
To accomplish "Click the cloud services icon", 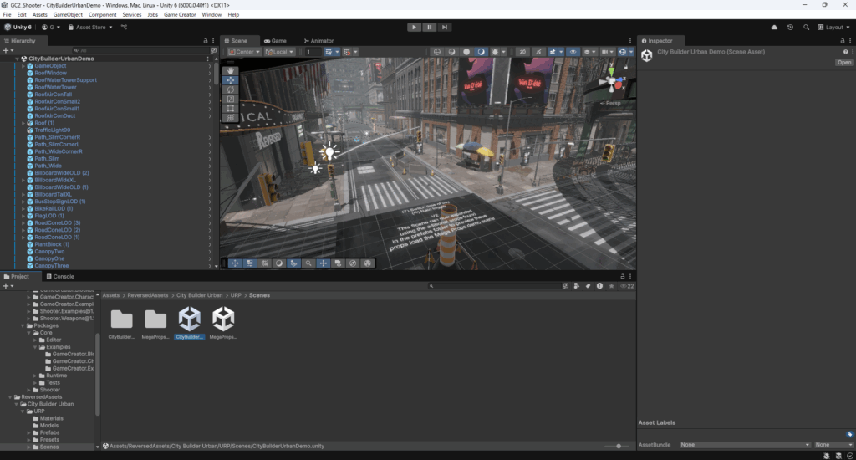I will [x=774, y=27].
